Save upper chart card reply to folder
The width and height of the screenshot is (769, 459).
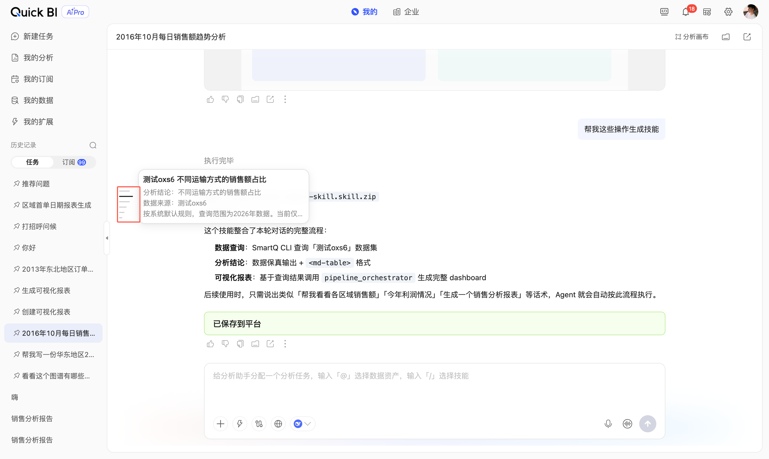(255, 99)
